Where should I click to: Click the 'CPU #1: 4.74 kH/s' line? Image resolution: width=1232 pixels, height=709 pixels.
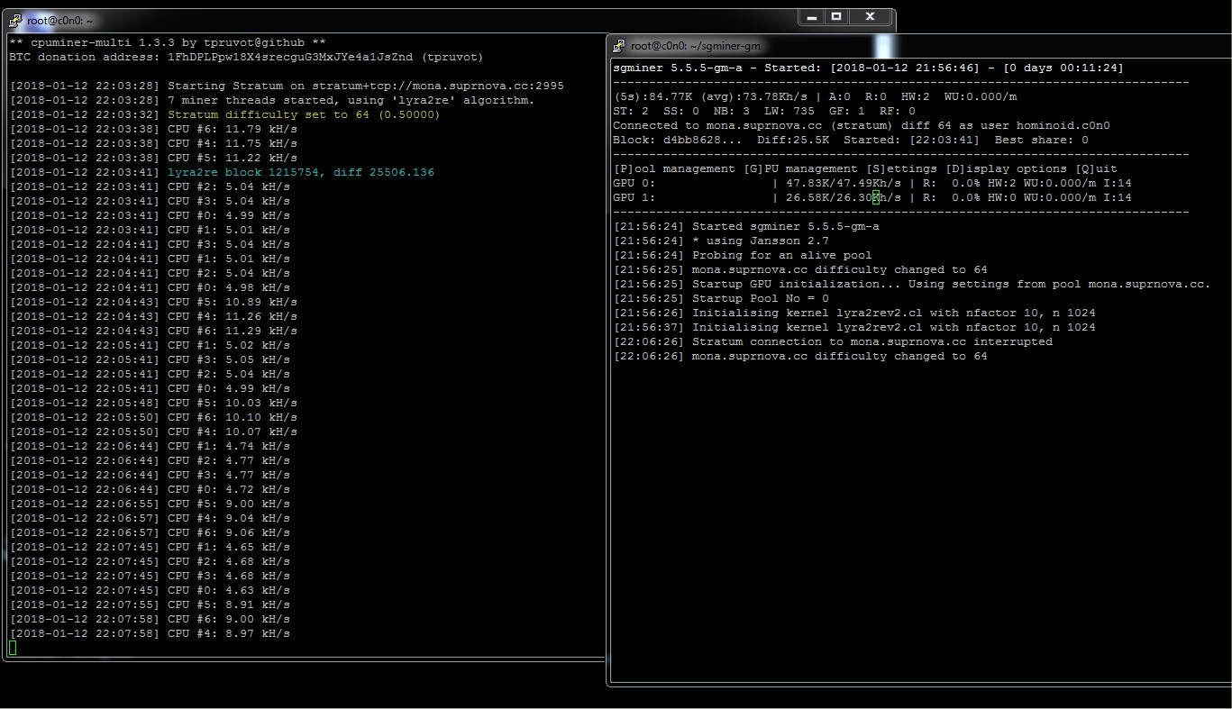(150, 446)
